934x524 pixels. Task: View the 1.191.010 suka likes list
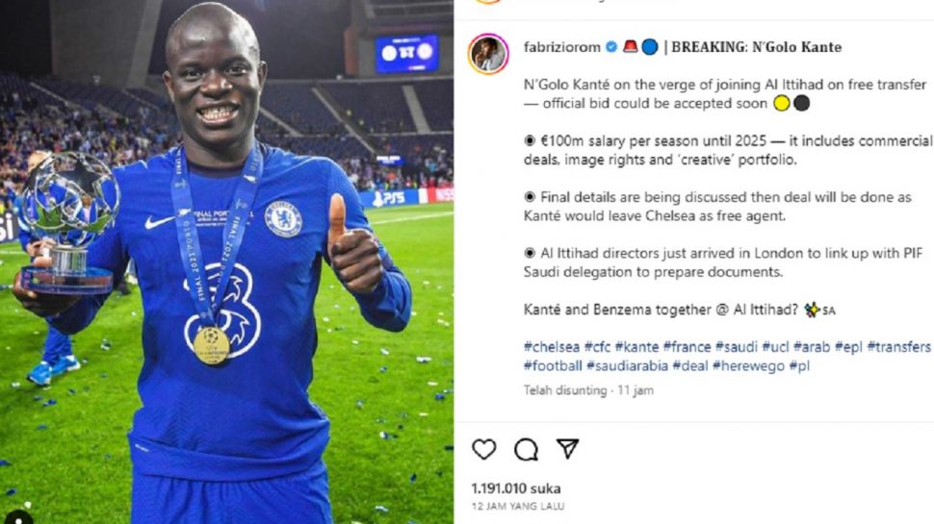[x=516, y=489]
